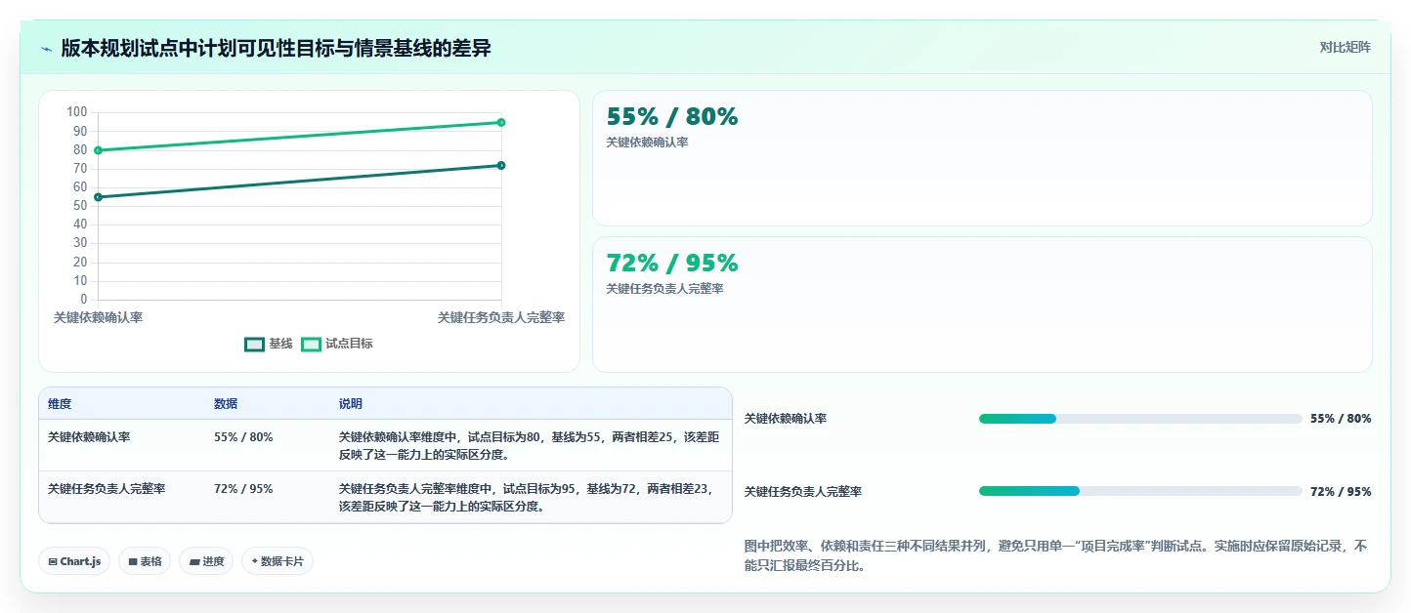Click the 对比矩阵 label in header
This screenshot has width=1411, height=613.
[x=1345, y=47]
